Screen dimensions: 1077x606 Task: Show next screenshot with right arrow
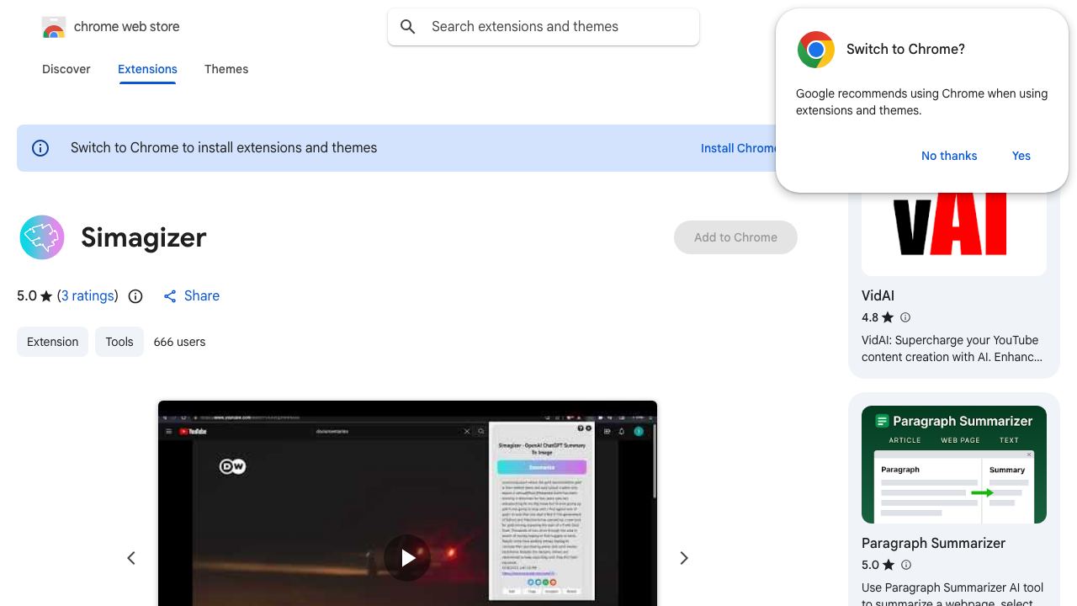pos(684,558)
